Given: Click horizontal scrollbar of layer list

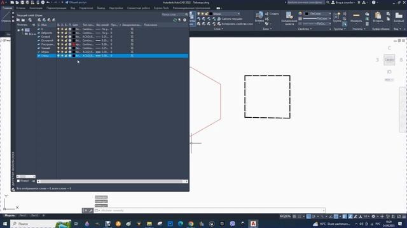Looking at the screenshot, I should tap(113, 182).
